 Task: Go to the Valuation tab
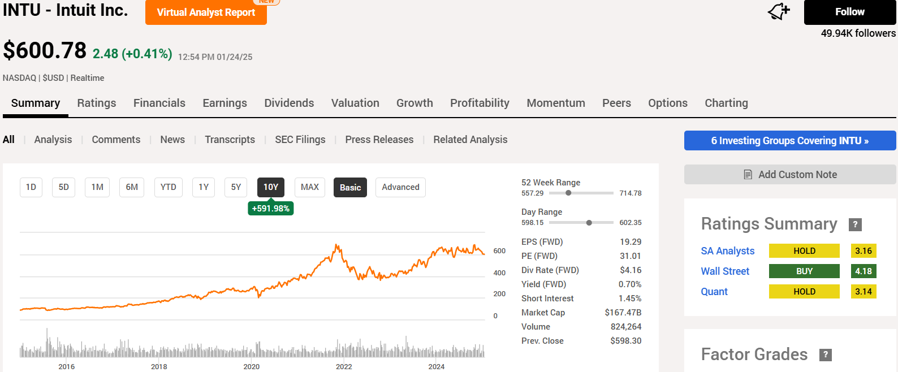point(355,103)
